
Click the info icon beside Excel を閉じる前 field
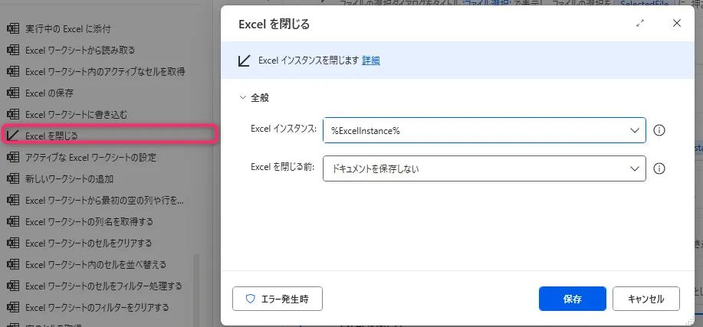659,168
